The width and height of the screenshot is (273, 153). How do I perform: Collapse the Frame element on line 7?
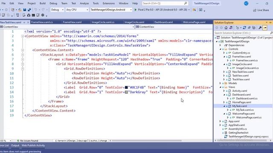[x=23, y=59]
